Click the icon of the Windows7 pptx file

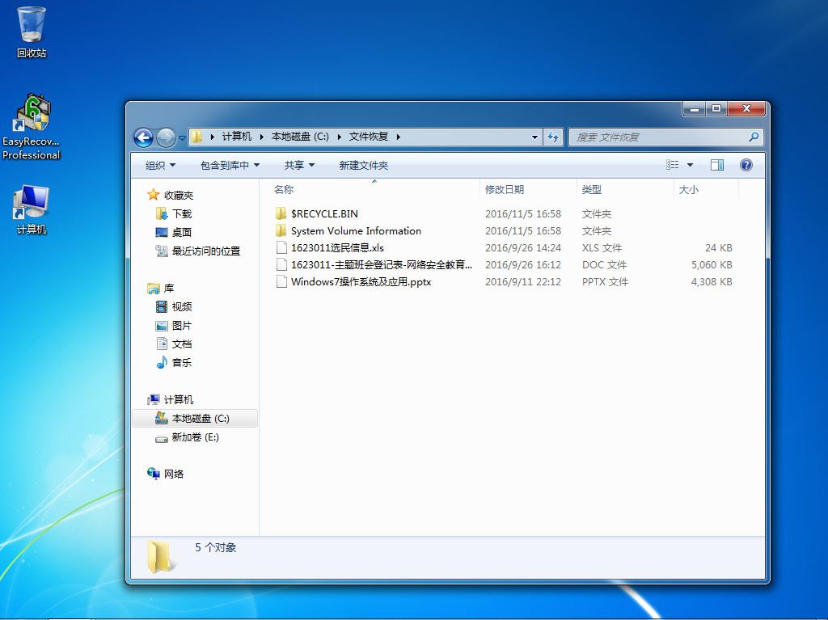(281, 281)
